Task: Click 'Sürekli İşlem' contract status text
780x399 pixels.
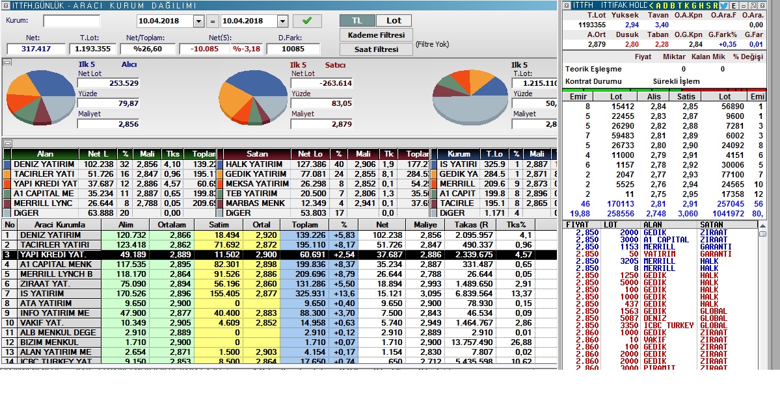Action: coord(676,81)
